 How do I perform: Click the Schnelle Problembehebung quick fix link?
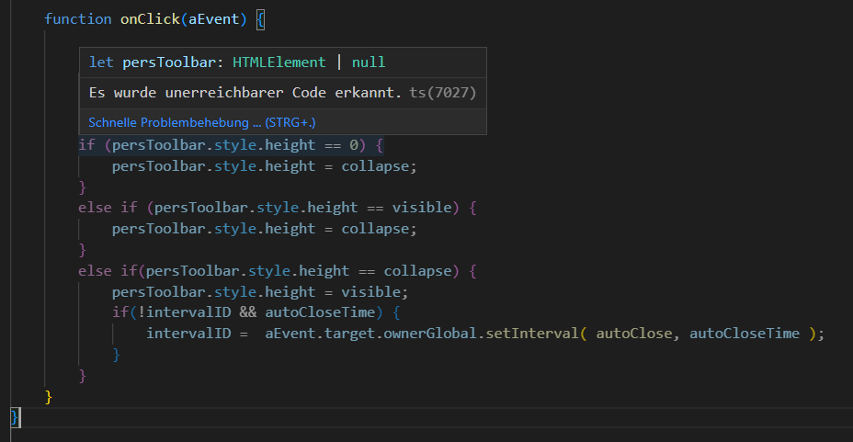point(202,122)
